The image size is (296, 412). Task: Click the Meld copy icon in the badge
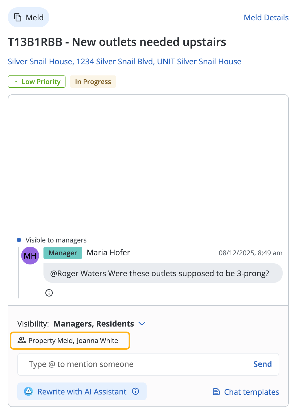[18, 17]
